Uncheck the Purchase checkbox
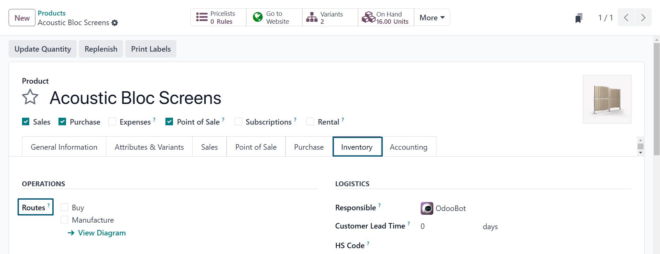The width and height of the screenshot is (660, 254). pos(62,121)
